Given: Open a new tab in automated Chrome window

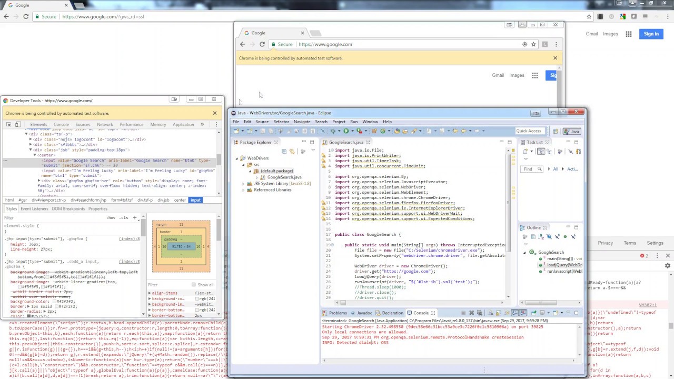Looking at the screenshot, I should click(x=315, y=33).
